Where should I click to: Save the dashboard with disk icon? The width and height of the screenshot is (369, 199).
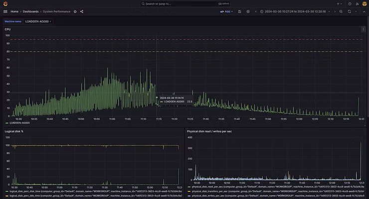point(239,11)
